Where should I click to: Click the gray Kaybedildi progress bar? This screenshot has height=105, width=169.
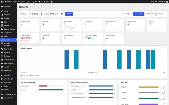pos(149,93)
